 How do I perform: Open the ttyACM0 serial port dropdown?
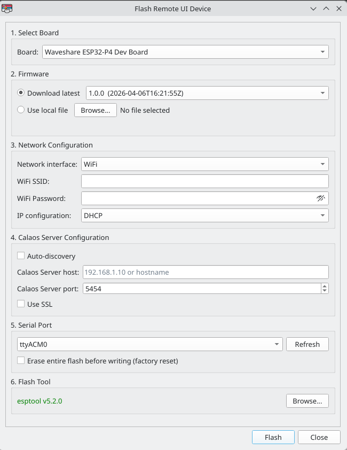click(x=147, y=344)
